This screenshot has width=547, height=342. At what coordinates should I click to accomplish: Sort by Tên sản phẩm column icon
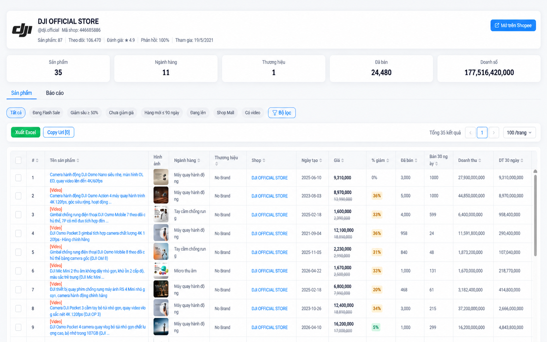(x=78, y=160)
